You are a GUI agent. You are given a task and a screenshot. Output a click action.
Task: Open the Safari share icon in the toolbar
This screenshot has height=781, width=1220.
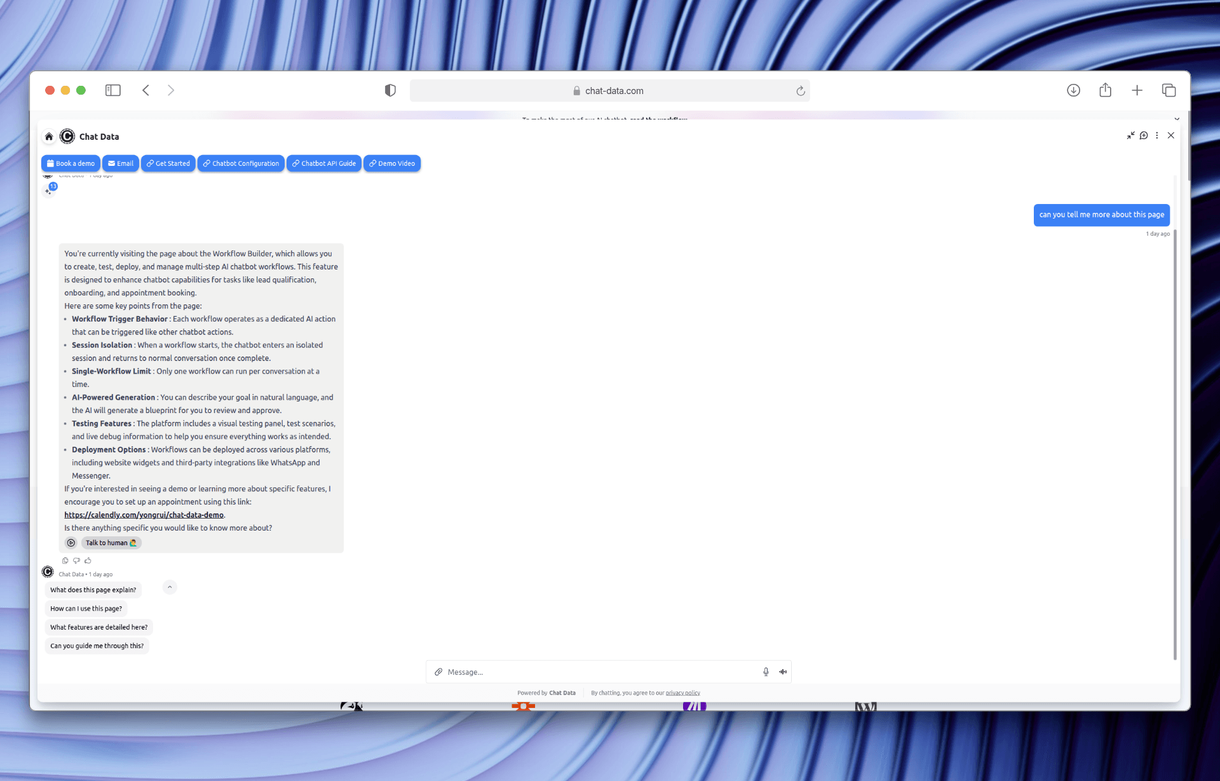point(1105,90)
